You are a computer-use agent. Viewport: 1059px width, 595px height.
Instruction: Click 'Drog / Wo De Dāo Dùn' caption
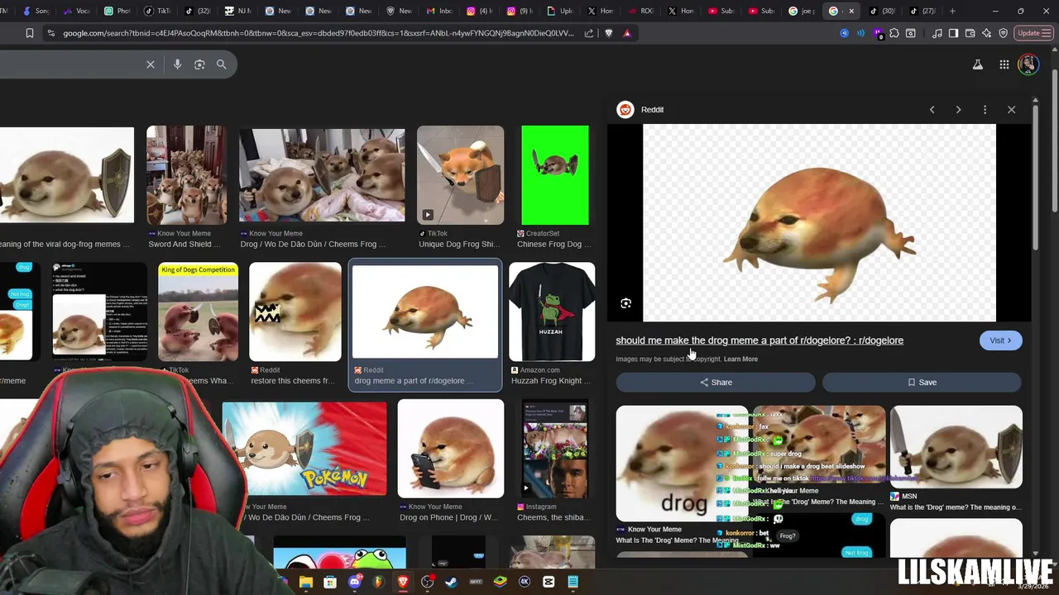pyautogui.click(x=313, y=245)
